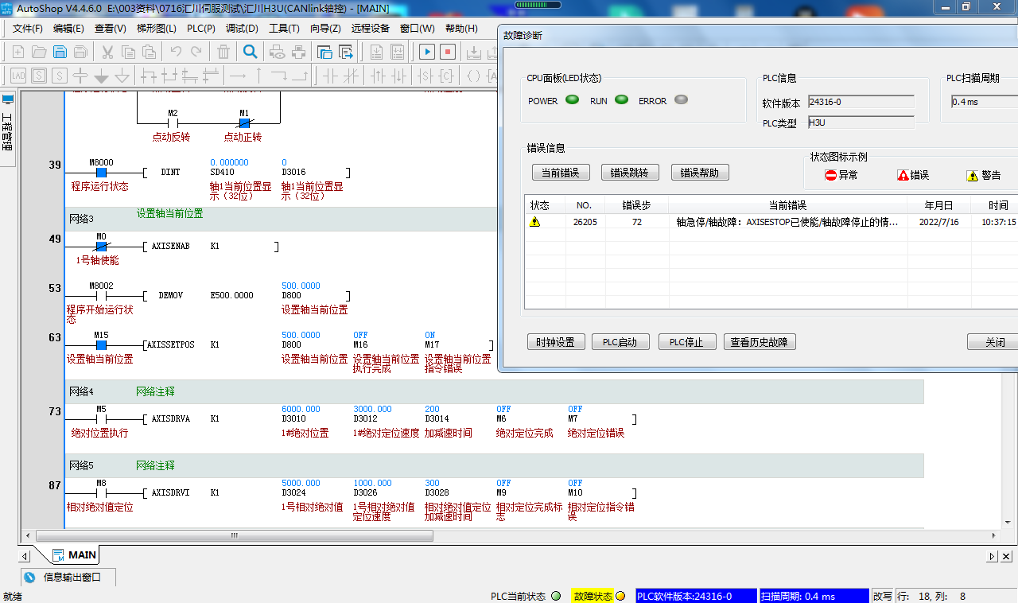Click the cascading windows toolbar icon
This screenshot has height=603, width=1018.
click(324, 53)
